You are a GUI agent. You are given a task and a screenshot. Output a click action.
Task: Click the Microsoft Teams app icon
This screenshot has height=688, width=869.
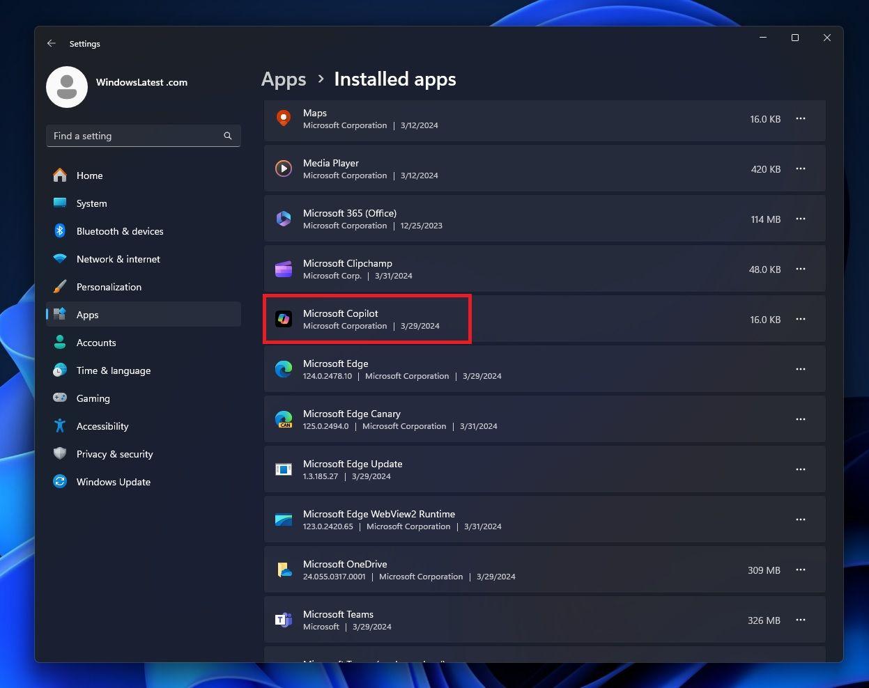click(283, 620)
